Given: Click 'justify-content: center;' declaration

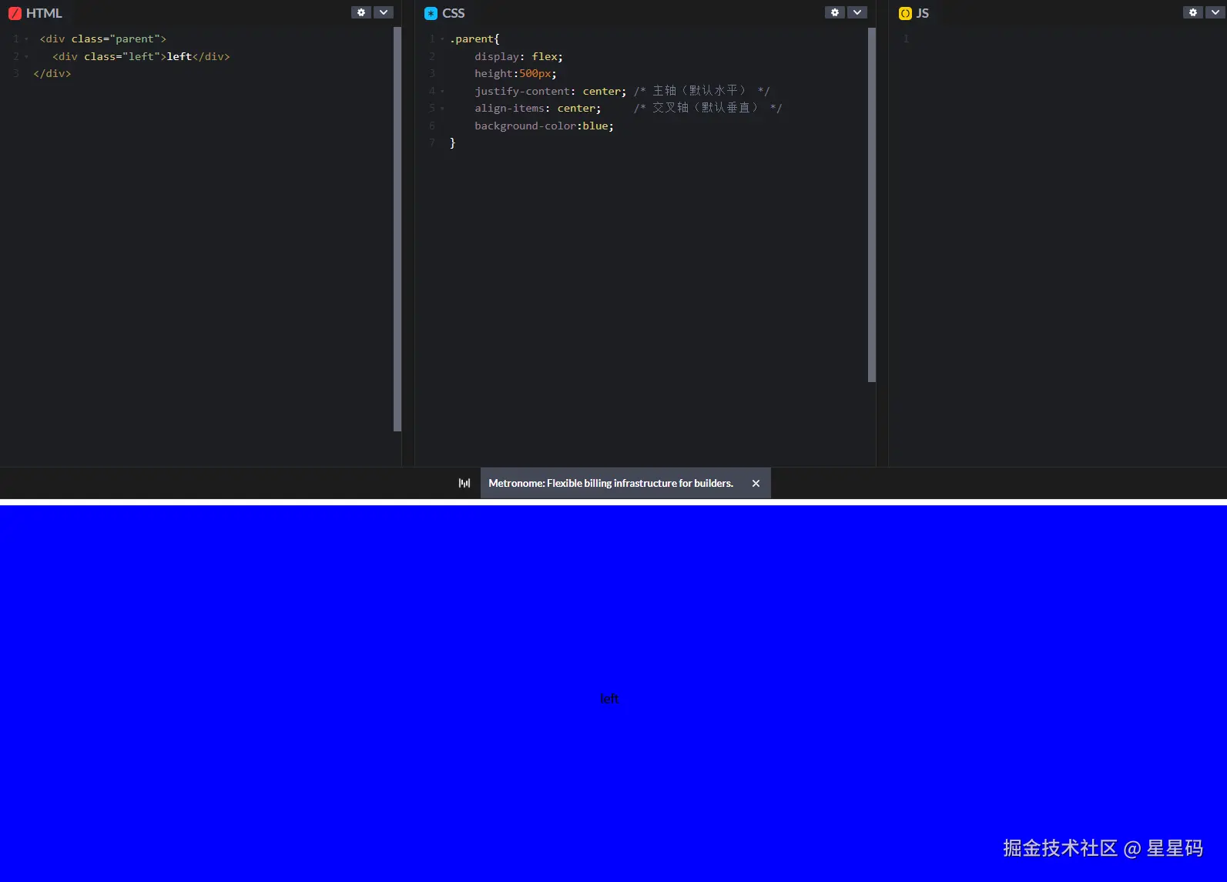Looking at the screenshot, I should (551, 91).
